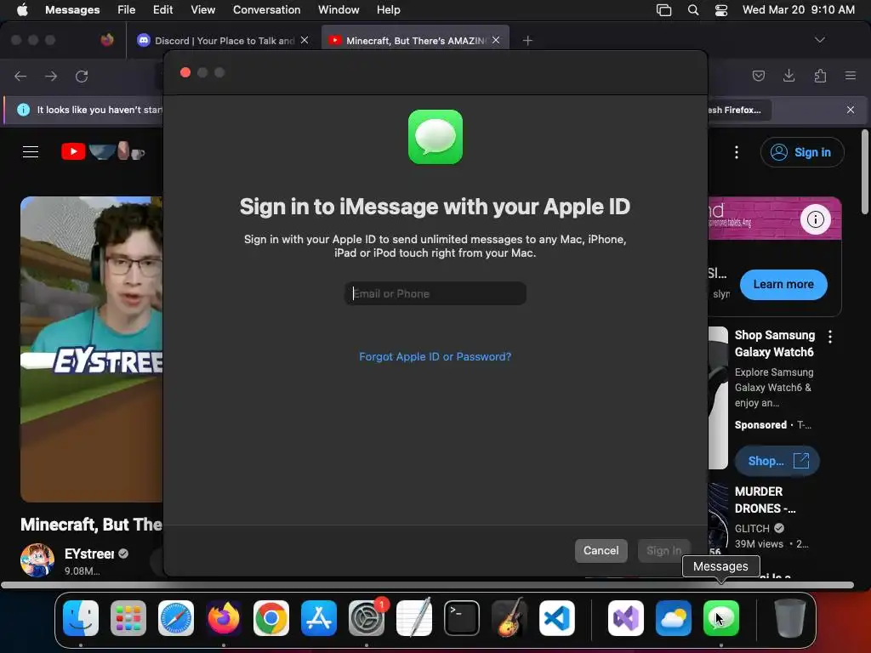This screenshot has width=871, height=653.
Task: Open the Window menu
Action: click(339, 10)
